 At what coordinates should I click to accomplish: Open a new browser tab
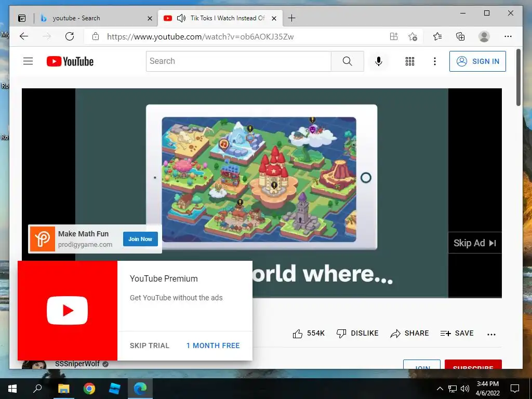tap(291, 18)
